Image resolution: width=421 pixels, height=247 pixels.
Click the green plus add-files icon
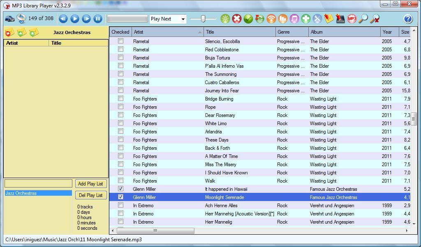tap(305, 18)
